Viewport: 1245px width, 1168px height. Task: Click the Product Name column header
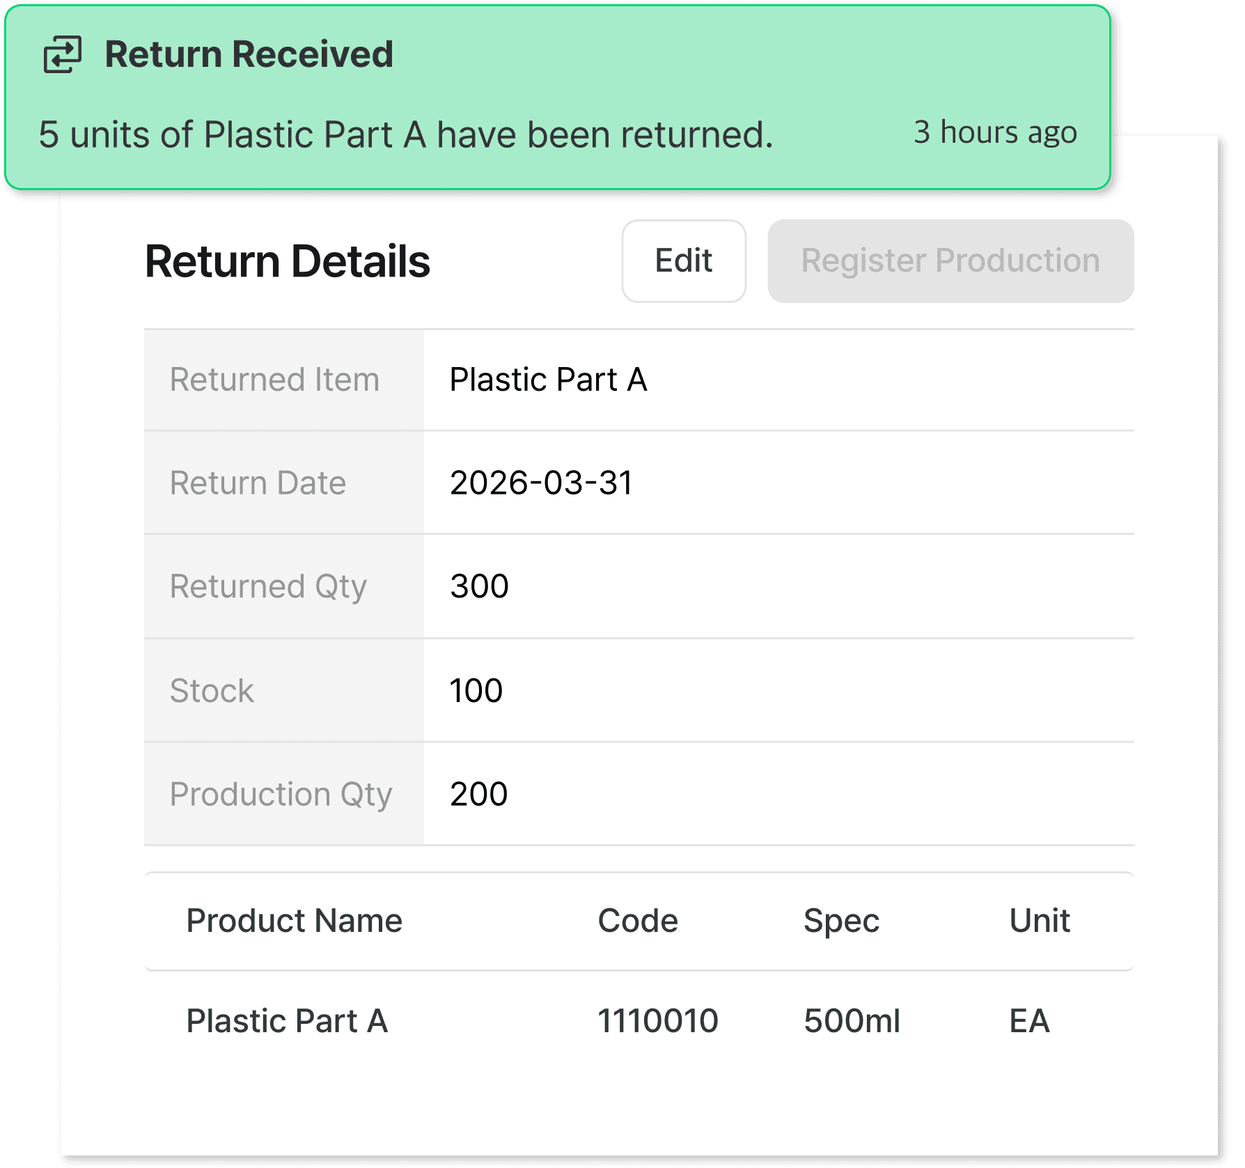pyautogui.click(x=294, y=921)
